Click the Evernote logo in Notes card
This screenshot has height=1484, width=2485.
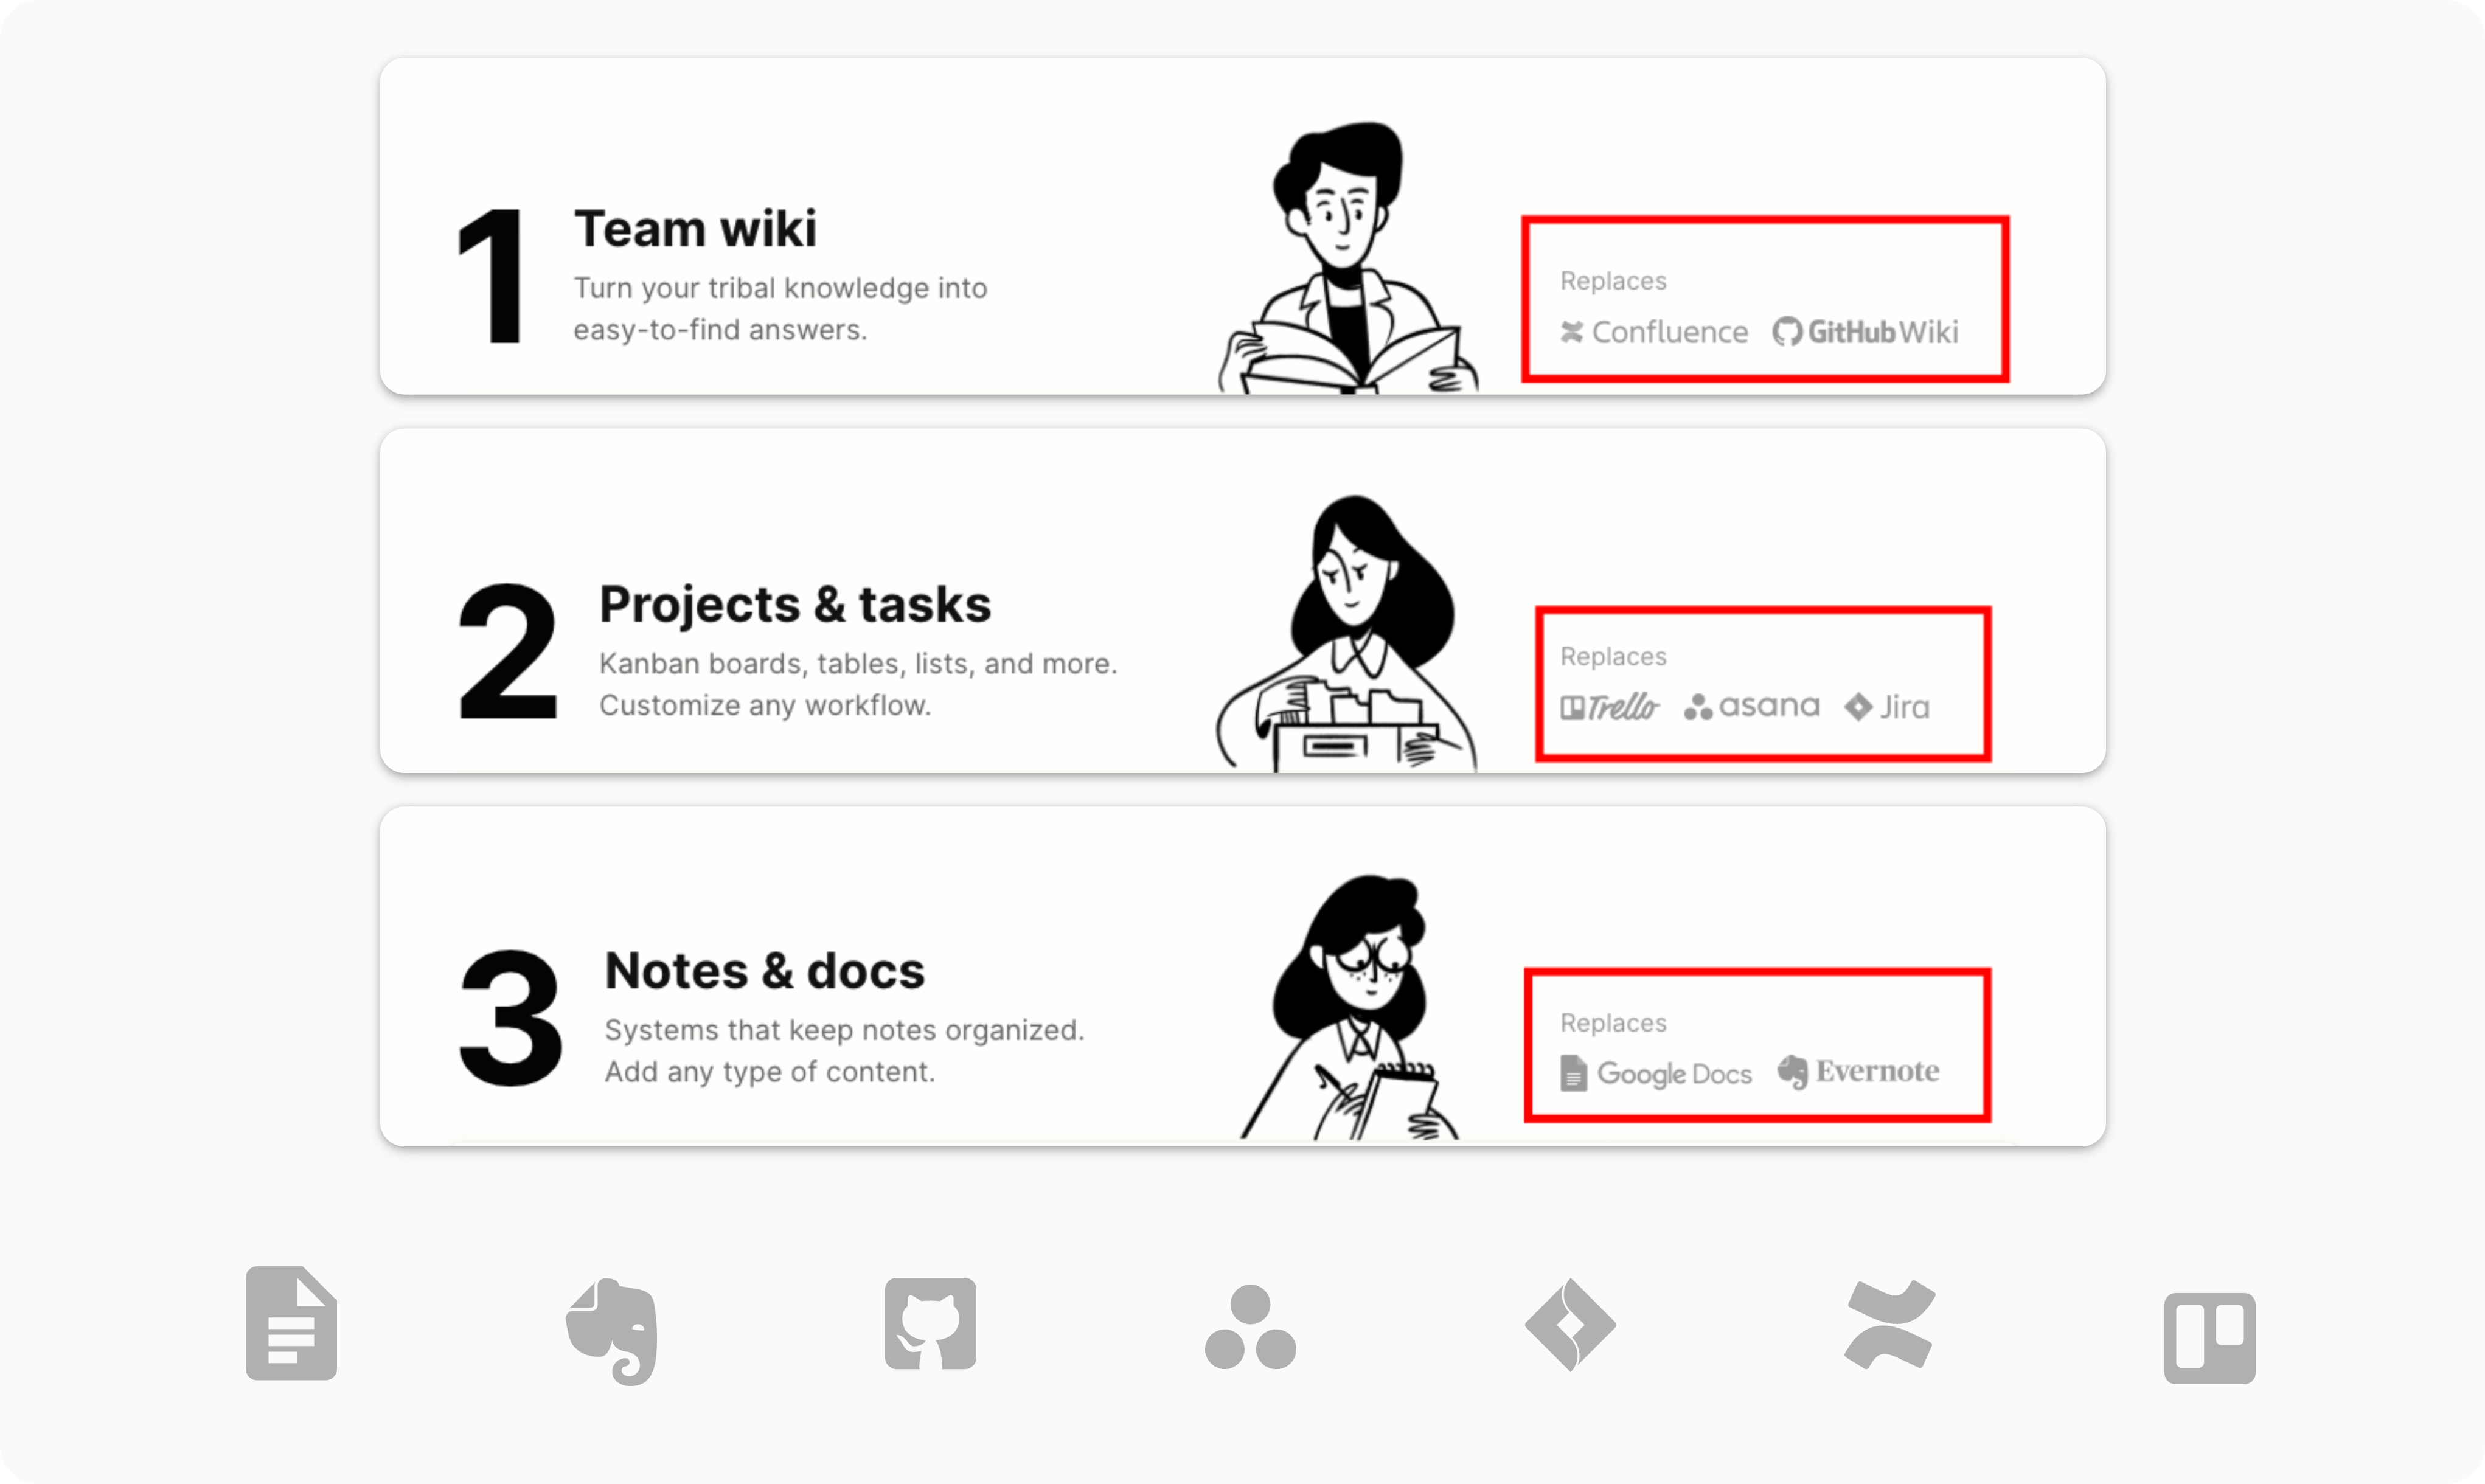(1858, 1072)
